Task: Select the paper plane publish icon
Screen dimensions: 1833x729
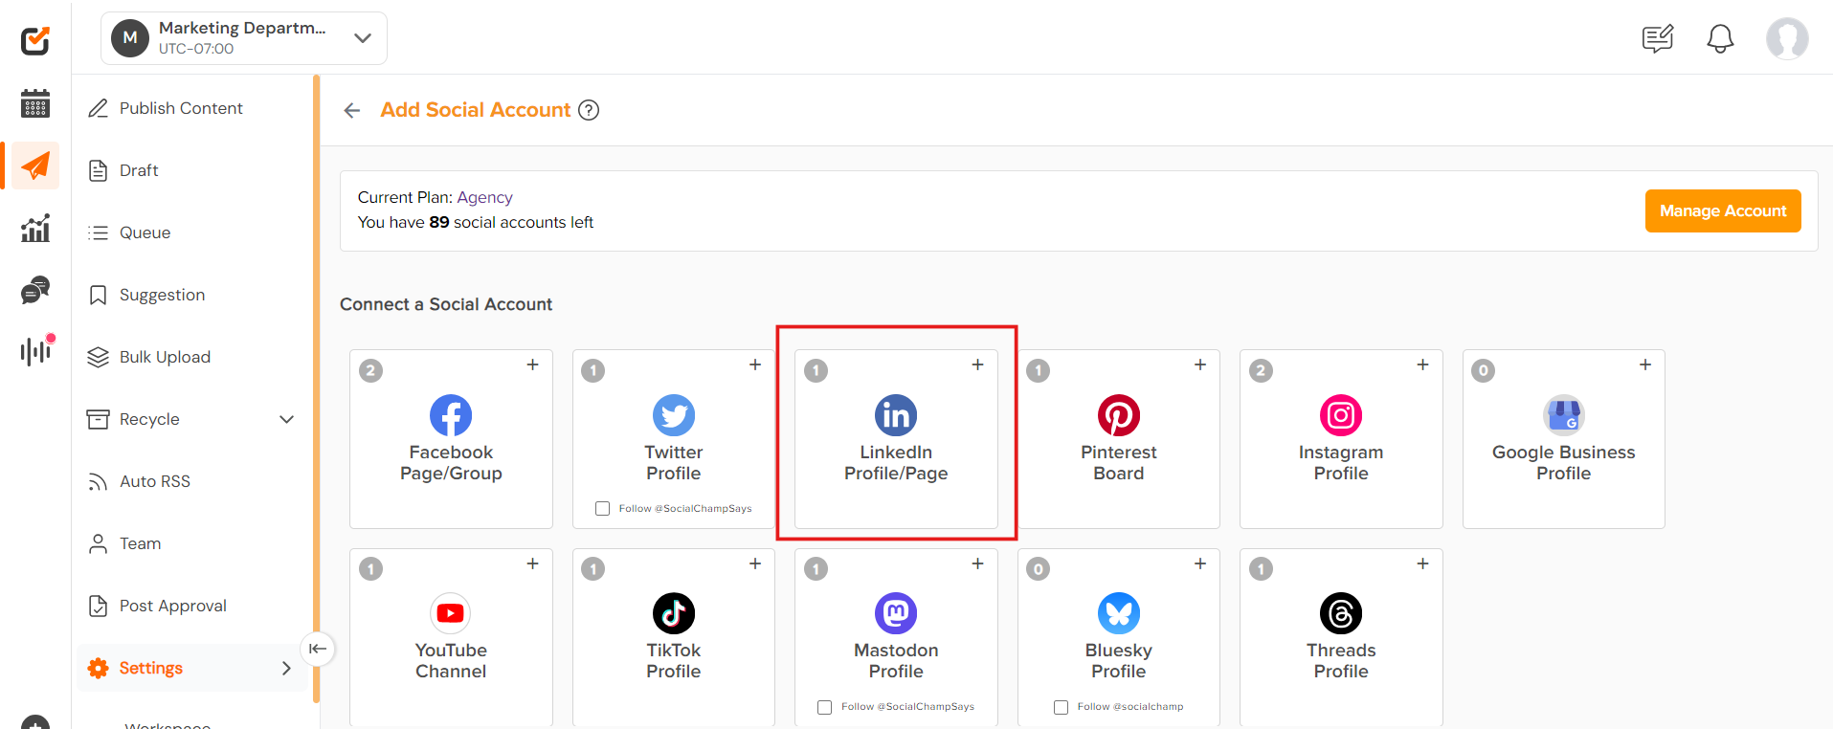Action: (35, 166)
